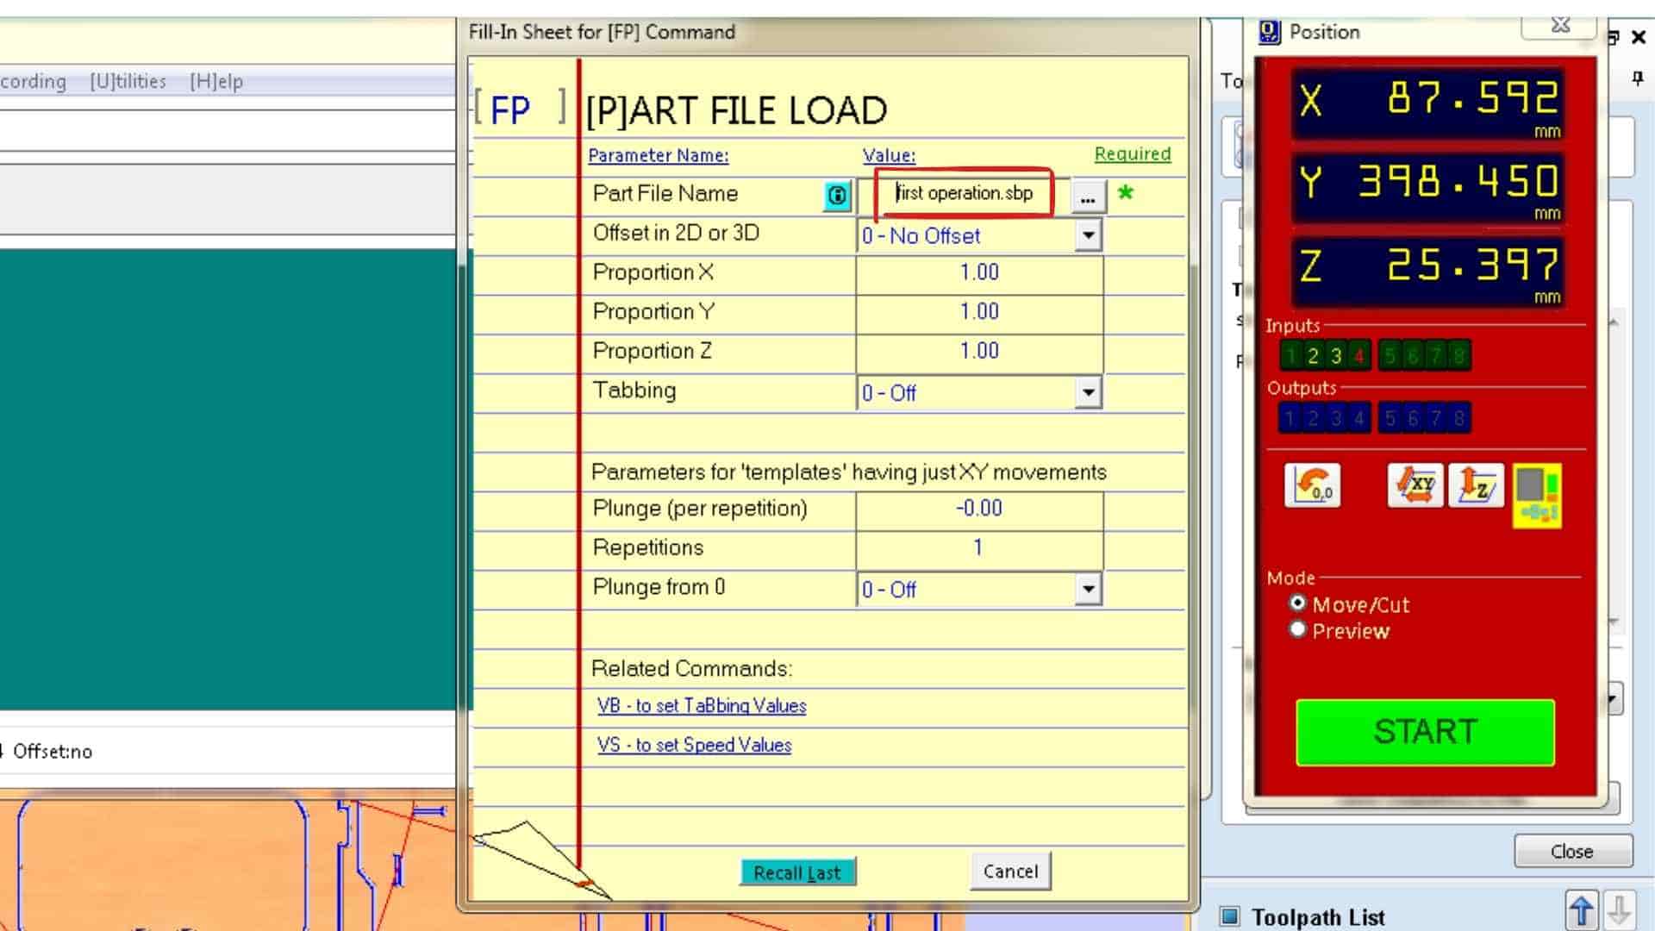Click the XY zero axes icon

click(1415, 486)
